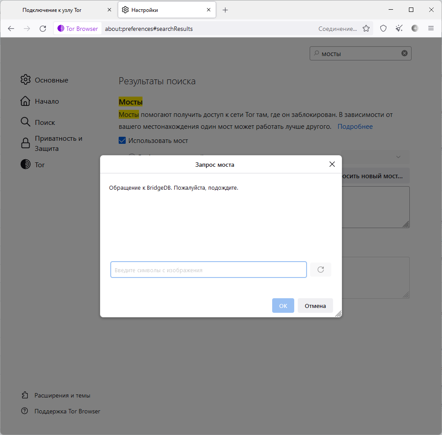Open Расширения и темы link
Image resolution: width=442 pixels, height=435 pixels.
[56, 395]
